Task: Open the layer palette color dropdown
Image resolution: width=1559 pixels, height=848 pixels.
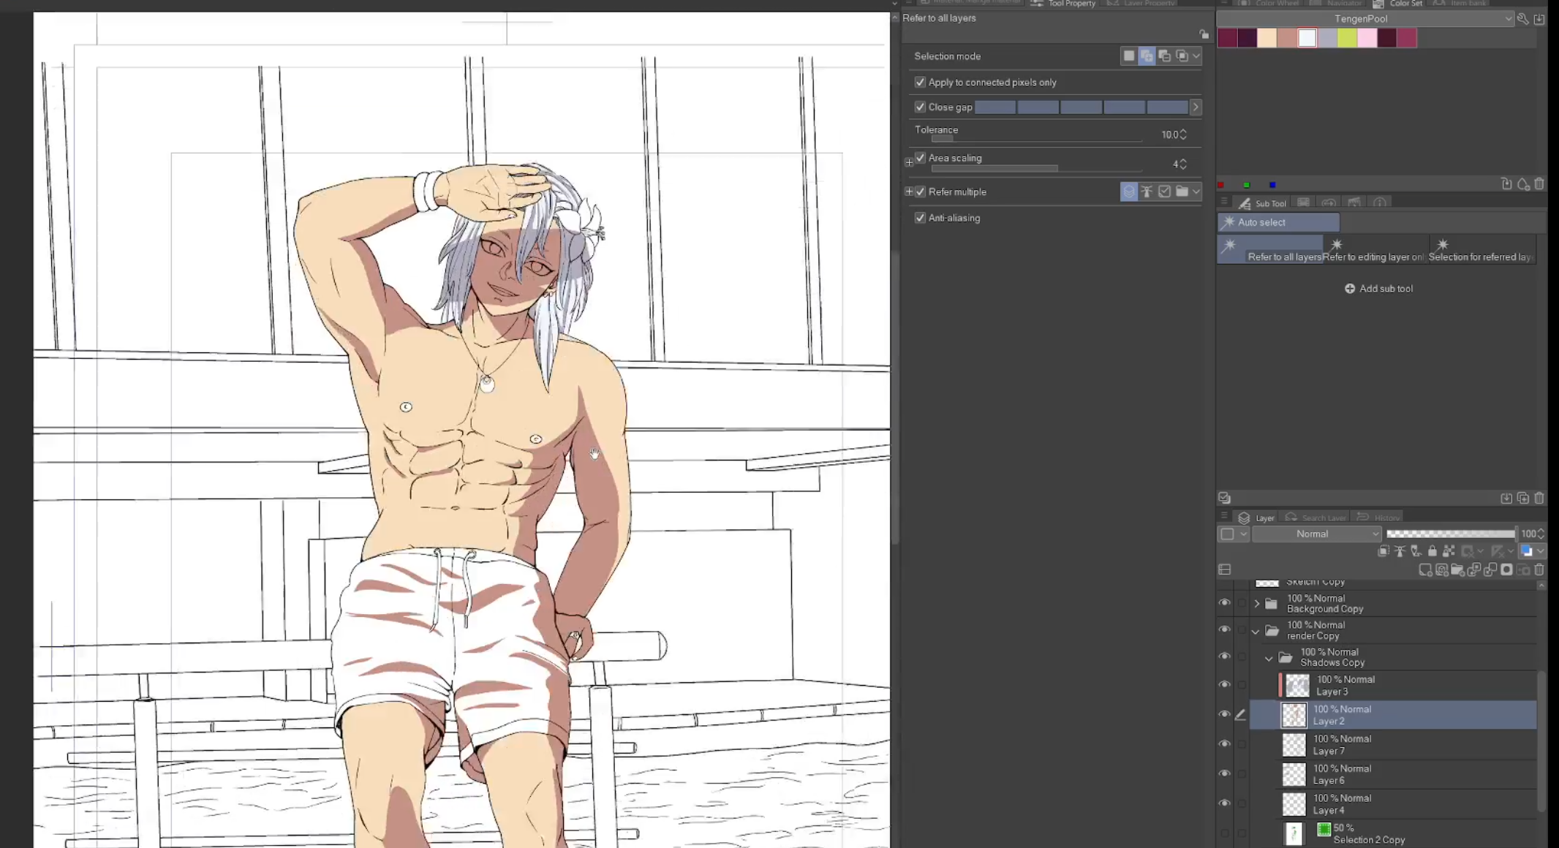Action: [1234, 534]
